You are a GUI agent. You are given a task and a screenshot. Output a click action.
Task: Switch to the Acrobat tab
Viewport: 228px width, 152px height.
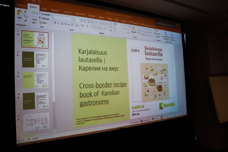[124, 21]
